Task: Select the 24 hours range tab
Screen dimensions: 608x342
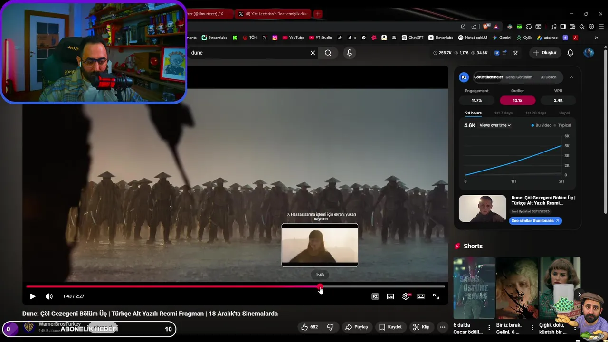Action: 473,113
